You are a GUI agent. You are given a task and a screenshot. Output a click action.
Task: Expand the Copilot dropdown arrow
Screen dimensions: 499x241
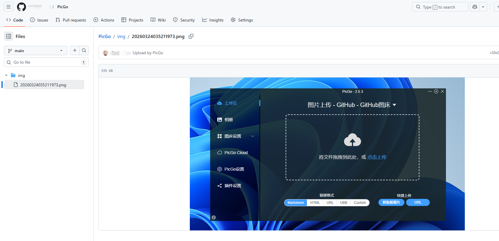pyautogui.click(x=483, y=7)
